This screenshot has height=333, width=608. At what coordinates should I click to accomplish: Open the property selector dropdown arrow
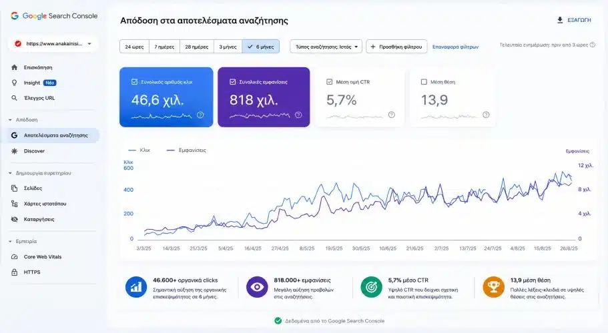click(x=89, y=44)
